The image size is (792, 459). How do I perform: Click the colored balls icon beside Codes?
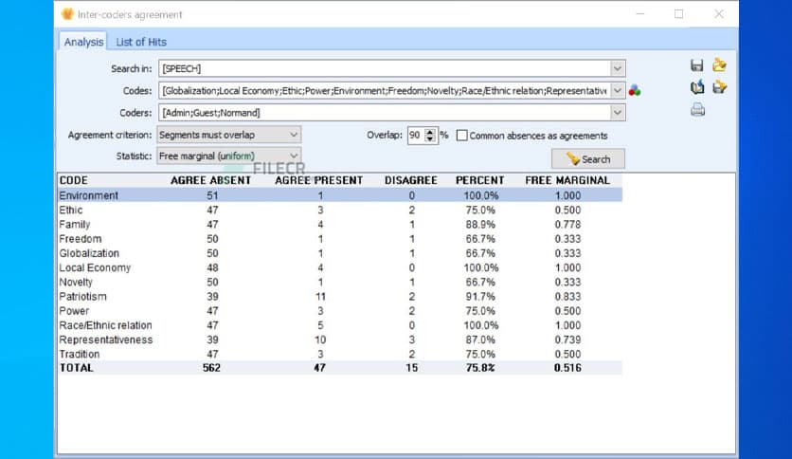click(635, 90)
